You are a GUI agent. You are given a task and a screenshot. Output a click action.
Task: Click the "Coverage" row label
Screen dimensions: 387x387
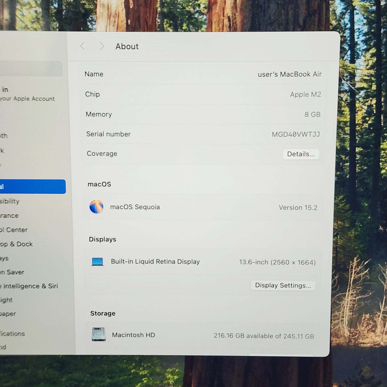[102, 153]
